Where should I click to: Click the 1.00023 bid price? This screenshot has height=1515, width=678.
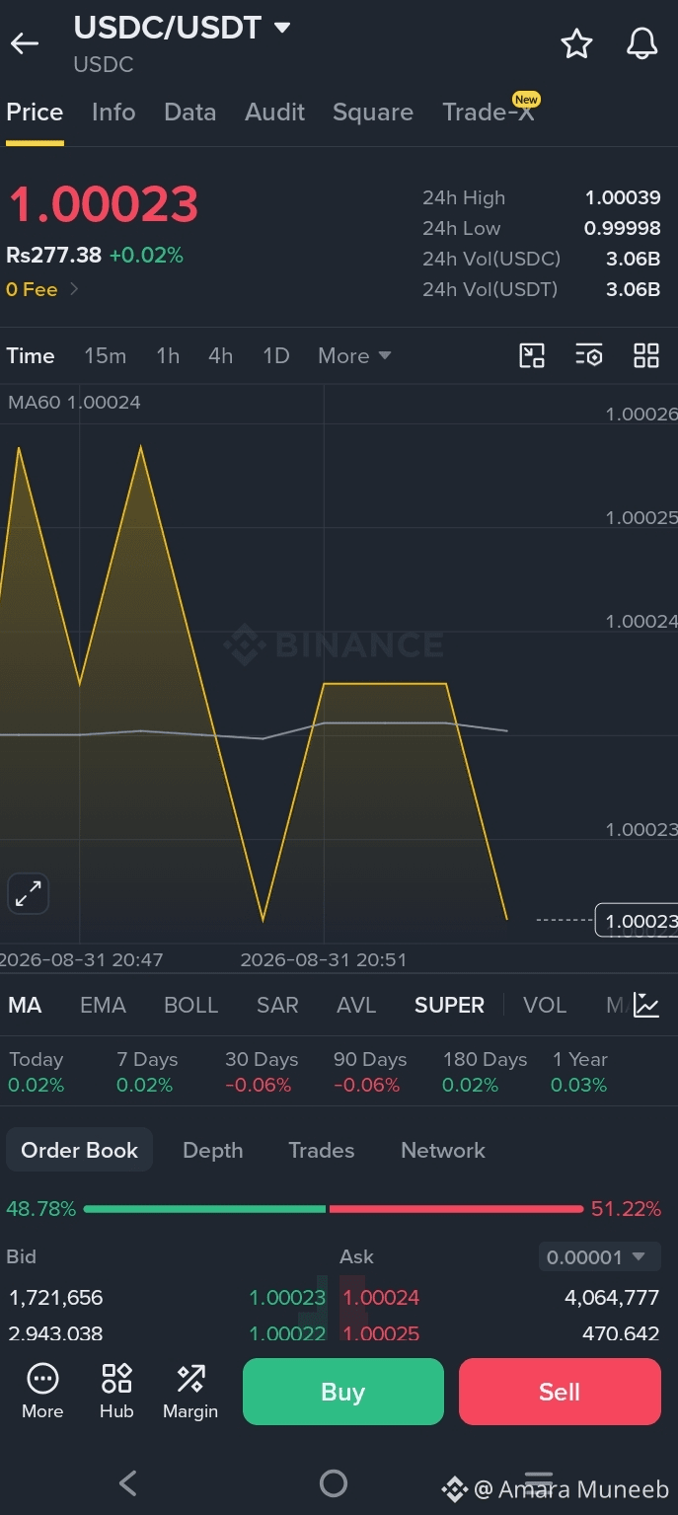point(287,1298)
